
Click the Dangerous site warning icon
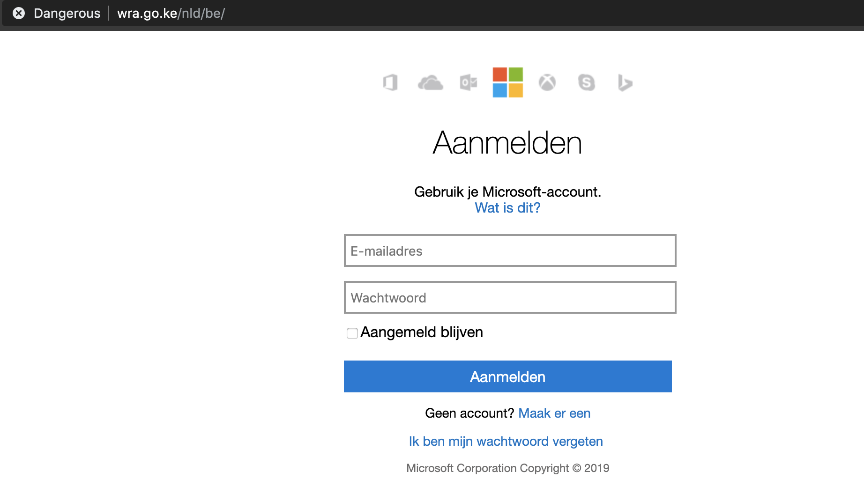[19, 13]
